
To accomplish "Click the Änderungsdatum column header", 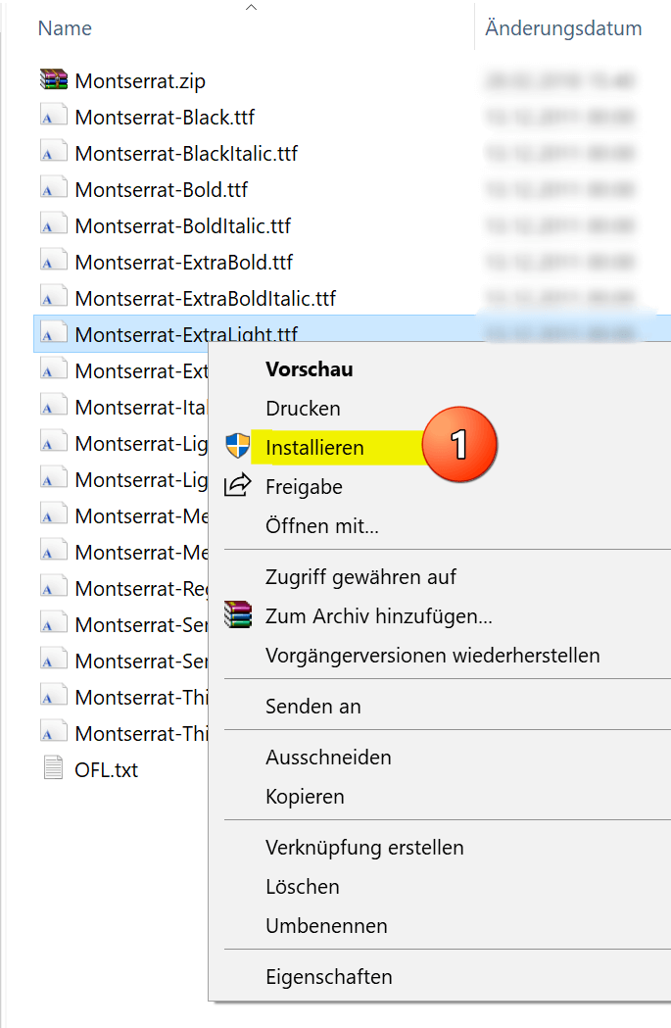I will 563,28.
